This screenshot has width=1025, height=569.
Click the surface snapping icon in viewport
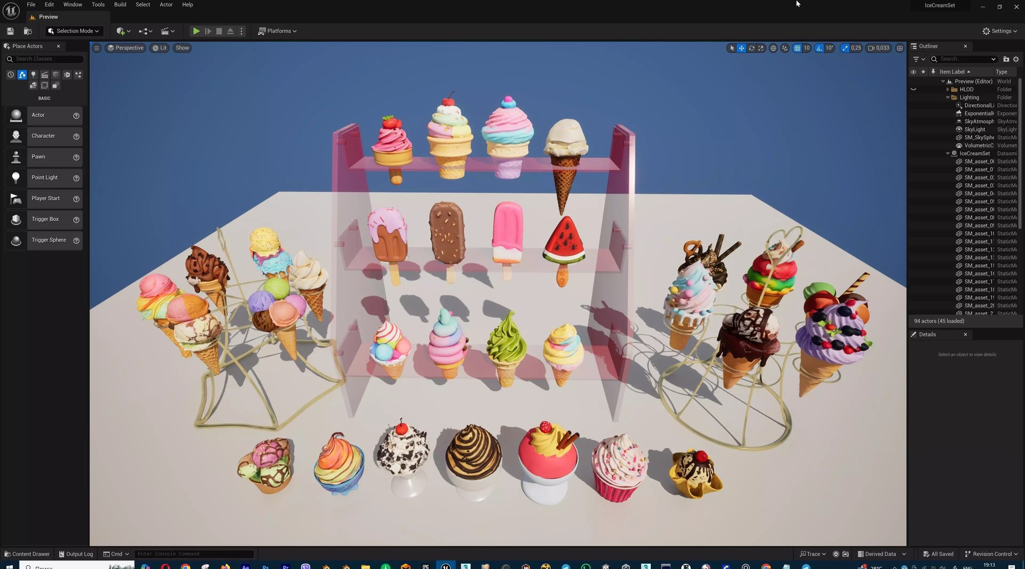coord(785,48)
